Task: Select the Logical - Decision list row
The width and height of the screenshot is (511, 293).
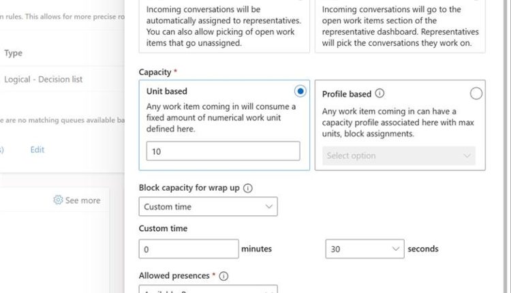Action: 43,79
